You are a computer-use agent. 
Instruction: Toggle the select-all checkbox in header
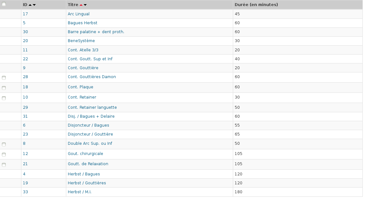click(4, 4)
